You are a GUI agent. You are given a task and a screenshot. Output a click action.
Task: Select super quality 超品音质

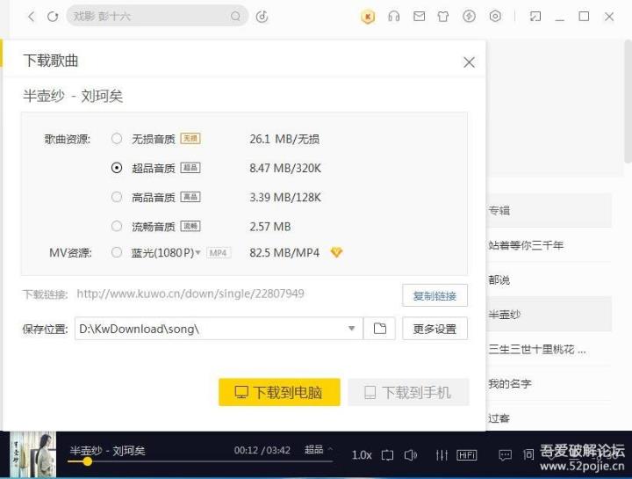pyautogui.click(x=117, y=168)
